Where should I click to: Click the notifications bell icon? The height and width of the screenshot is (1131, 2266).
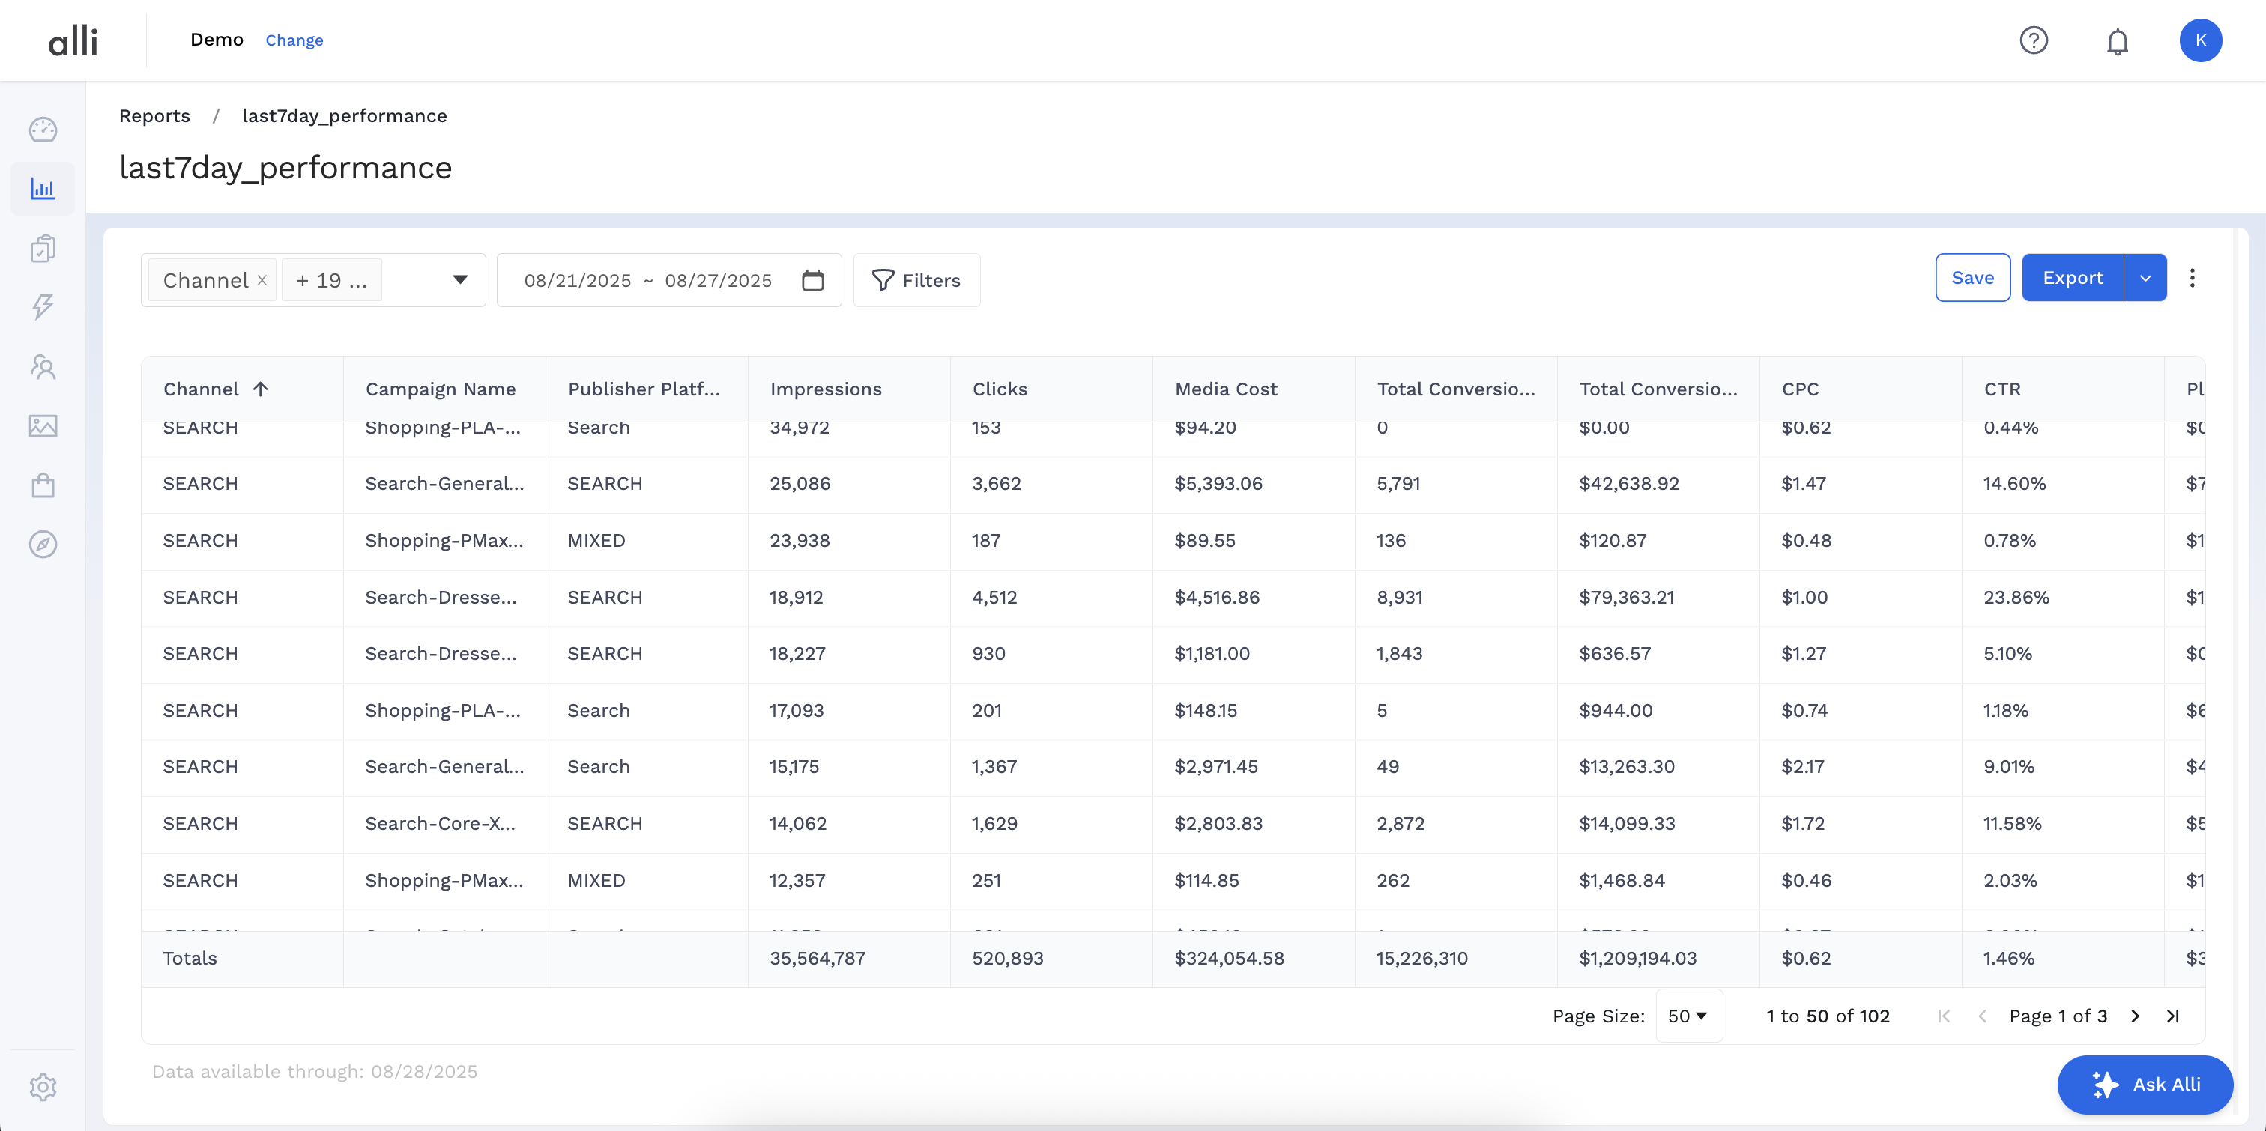(2116, 41)
